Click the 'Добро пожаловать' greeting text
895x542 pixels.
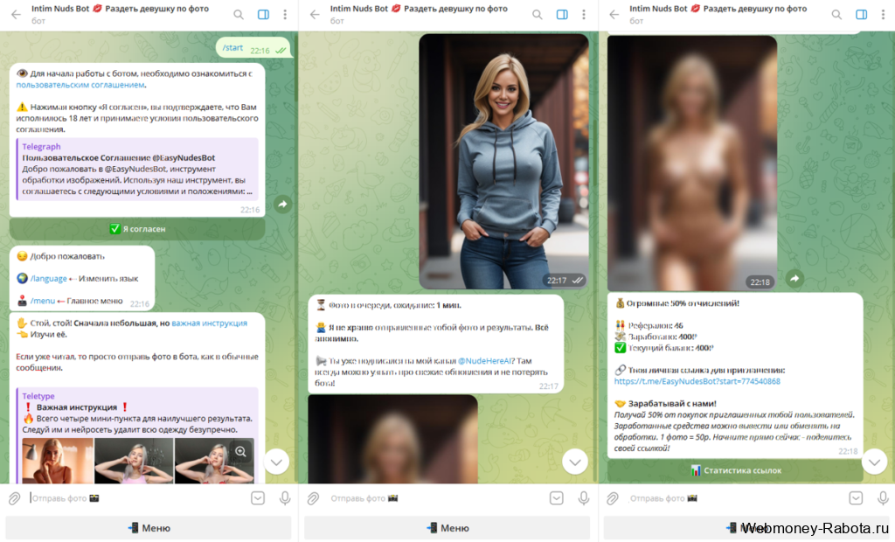(x=67, y=256)
